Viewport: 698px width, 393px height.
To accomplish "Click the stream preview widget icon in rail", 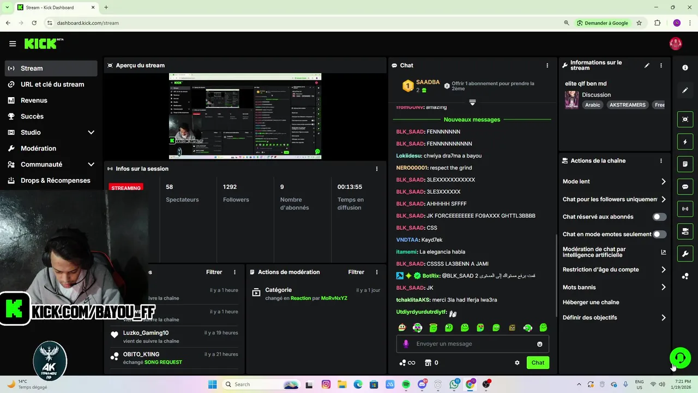I will 685,119.
